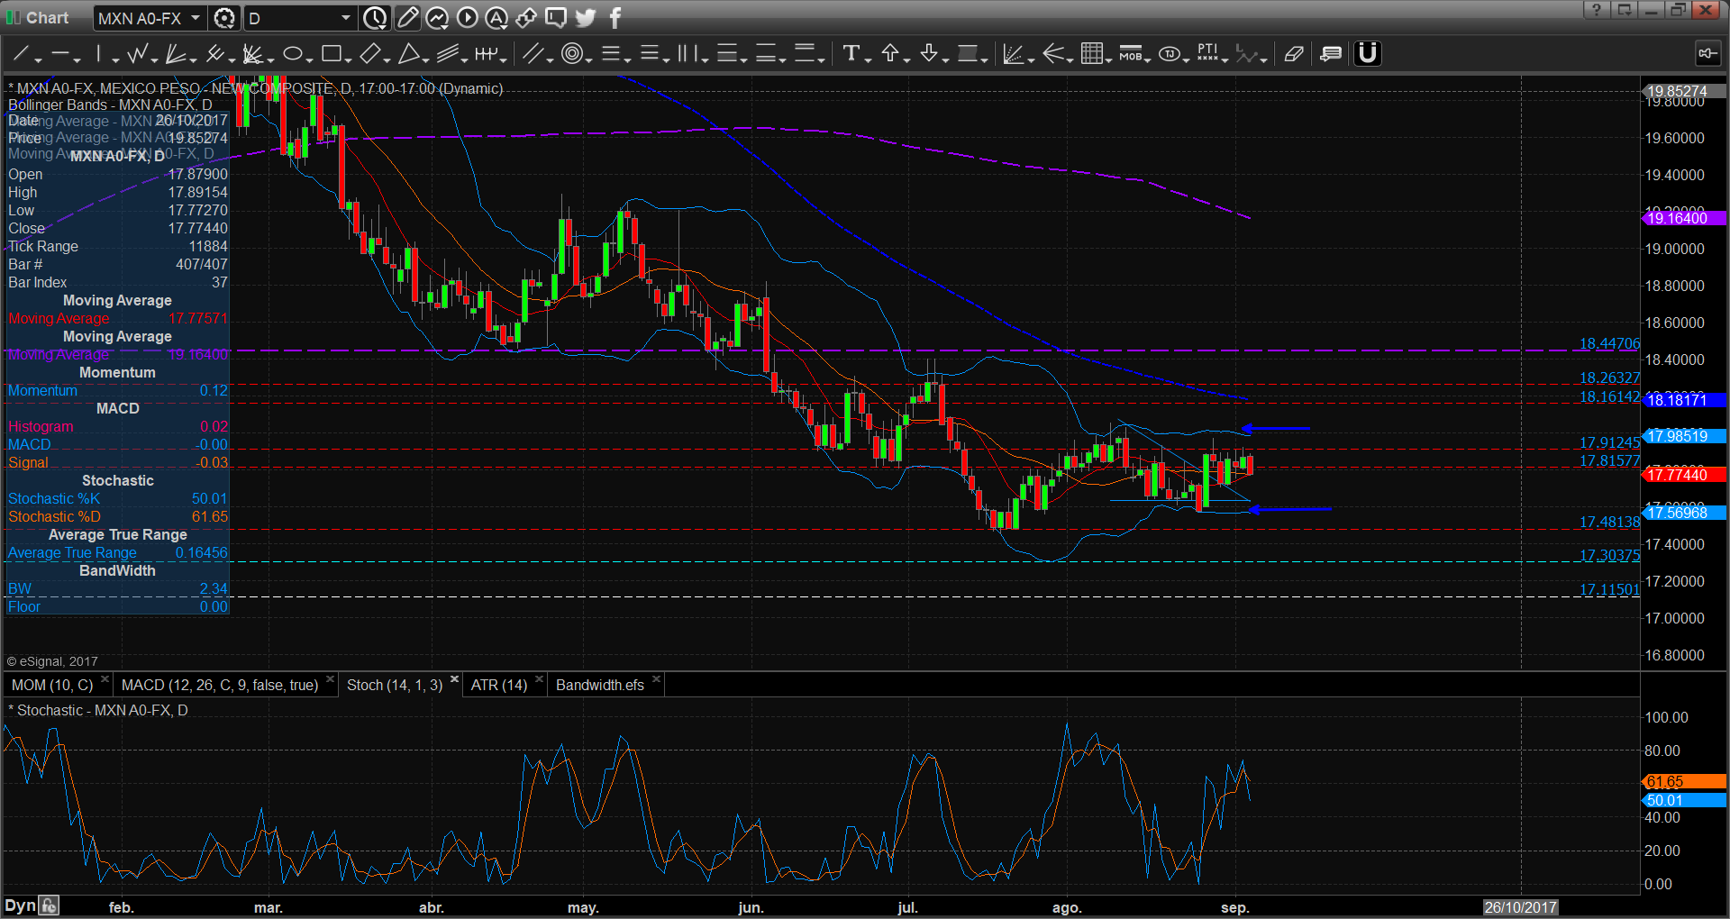Select the filled rectangle highlight tool
1730x919 pixels.
point(968,54)
